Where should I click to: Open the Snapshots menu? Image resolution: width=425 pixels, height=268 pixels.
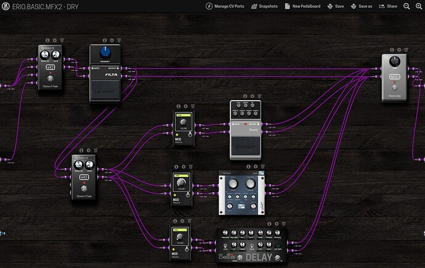pyautogui.click(x=264, y=6)
